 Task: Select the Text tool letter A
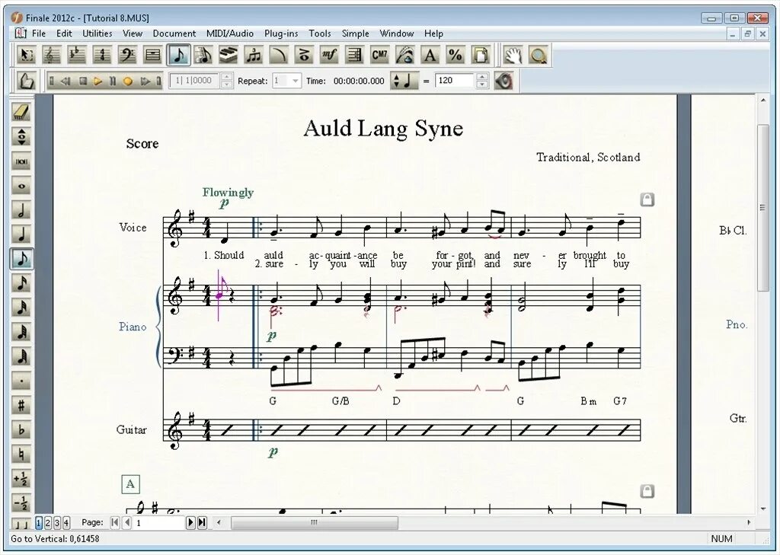430,55
